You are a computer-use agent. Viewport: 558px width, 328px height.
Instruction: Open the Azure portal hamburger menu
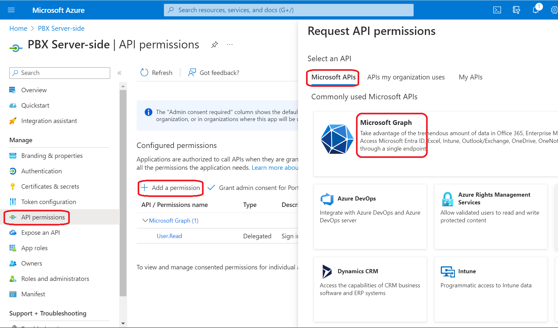pyautogui.click(x=11, y=10)
